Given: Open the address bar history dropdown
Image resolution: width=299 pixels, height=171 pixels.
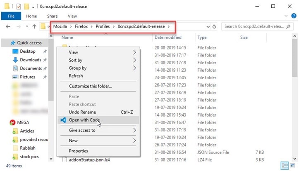Looking at the screenshot, I should 208,27.
